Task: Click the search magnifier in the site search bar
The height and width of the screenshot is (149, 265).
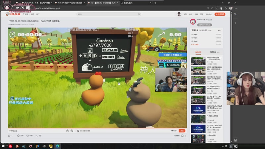Action: click(139, 14)
